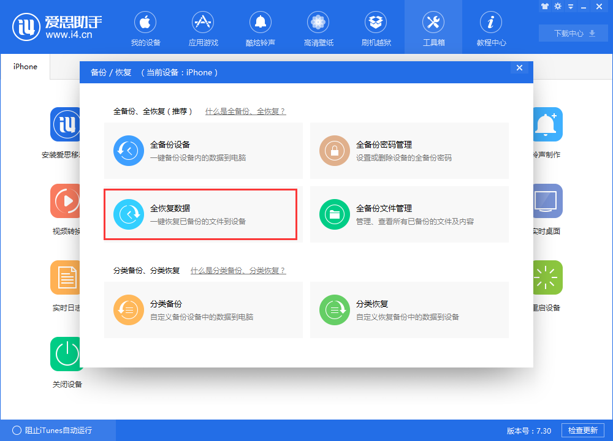This screenshot has width=613, height=441.
Task: Open the settings gear icon
Action: click(558, 6)
